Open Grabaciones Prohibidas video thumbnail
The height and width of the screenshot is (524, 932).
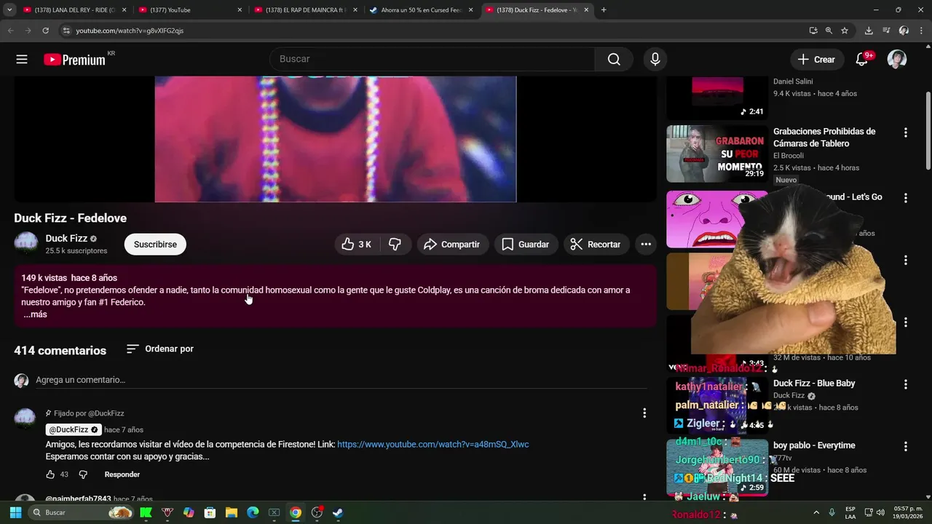click(717, 154)
